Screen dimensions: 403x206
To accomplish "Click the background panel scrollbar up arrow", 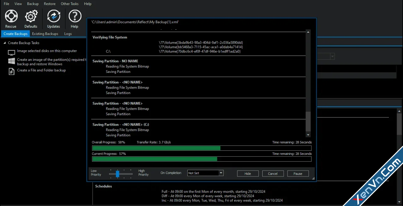I will point(400,111).
